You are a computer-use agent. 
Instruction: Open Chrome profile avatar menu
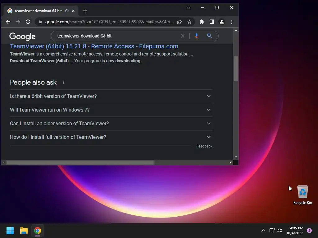[x=222, y=22]
